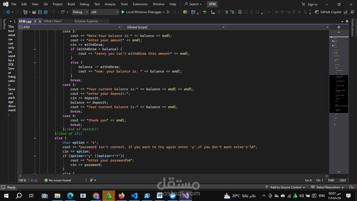Click the Local Windows Debugger label
357x201 pixels.
144,12
